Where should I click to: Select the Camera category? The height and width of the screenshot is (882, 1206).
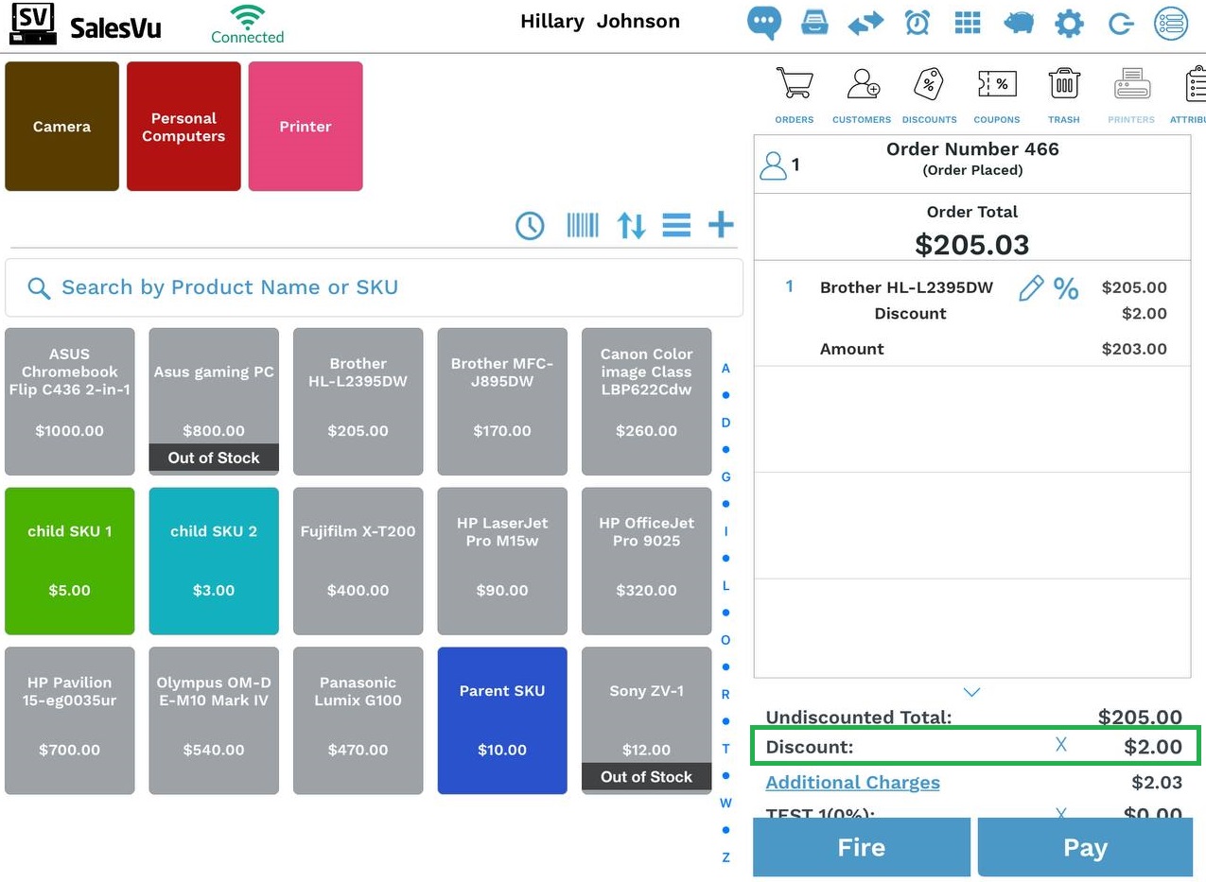point(61,127)
